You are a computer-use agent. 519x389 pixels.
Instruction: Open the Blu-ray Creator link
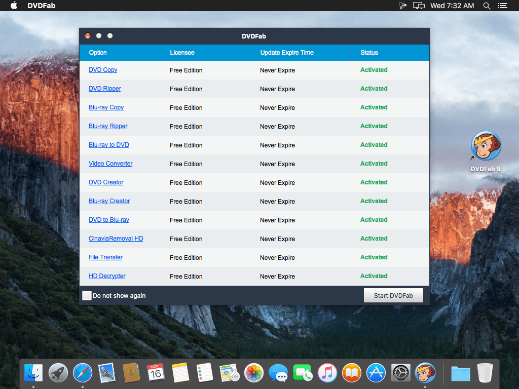pyautogui.click(x=109, y=201)
